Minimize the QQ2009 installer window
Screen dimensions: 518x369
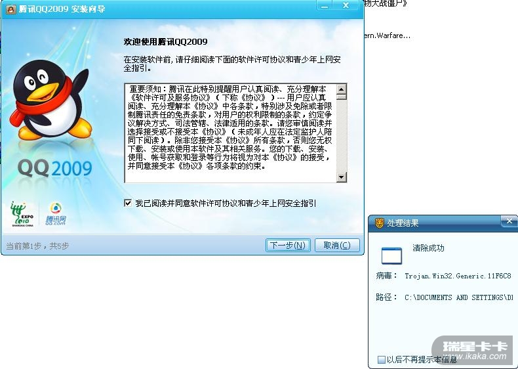pyautogui.click(x=325, y=6)
